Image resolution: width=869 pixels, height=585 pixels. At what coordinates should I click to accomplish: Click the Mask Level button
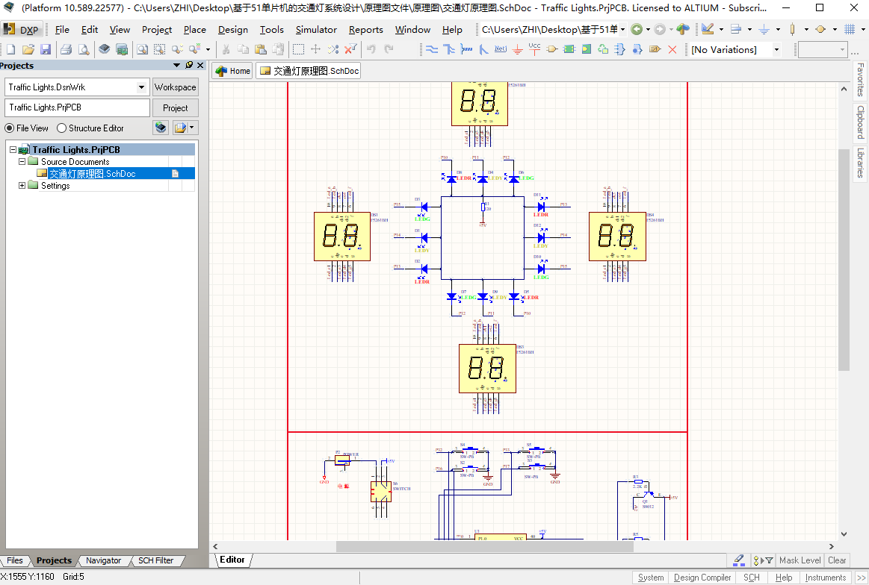[800, 560]
